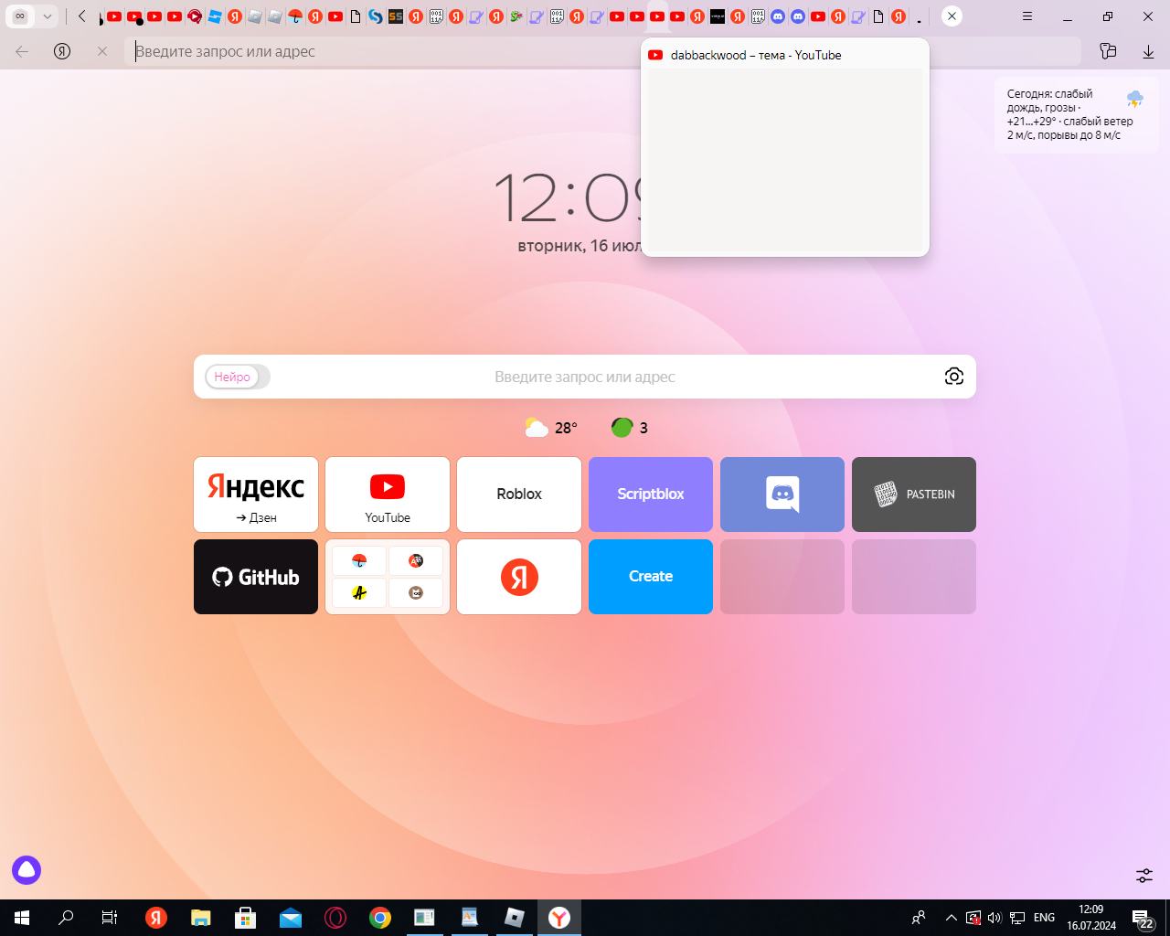Screen dimensions: 1170x936
Task: Open File Explorer from taskbar
Action: (x=201, y=918)
